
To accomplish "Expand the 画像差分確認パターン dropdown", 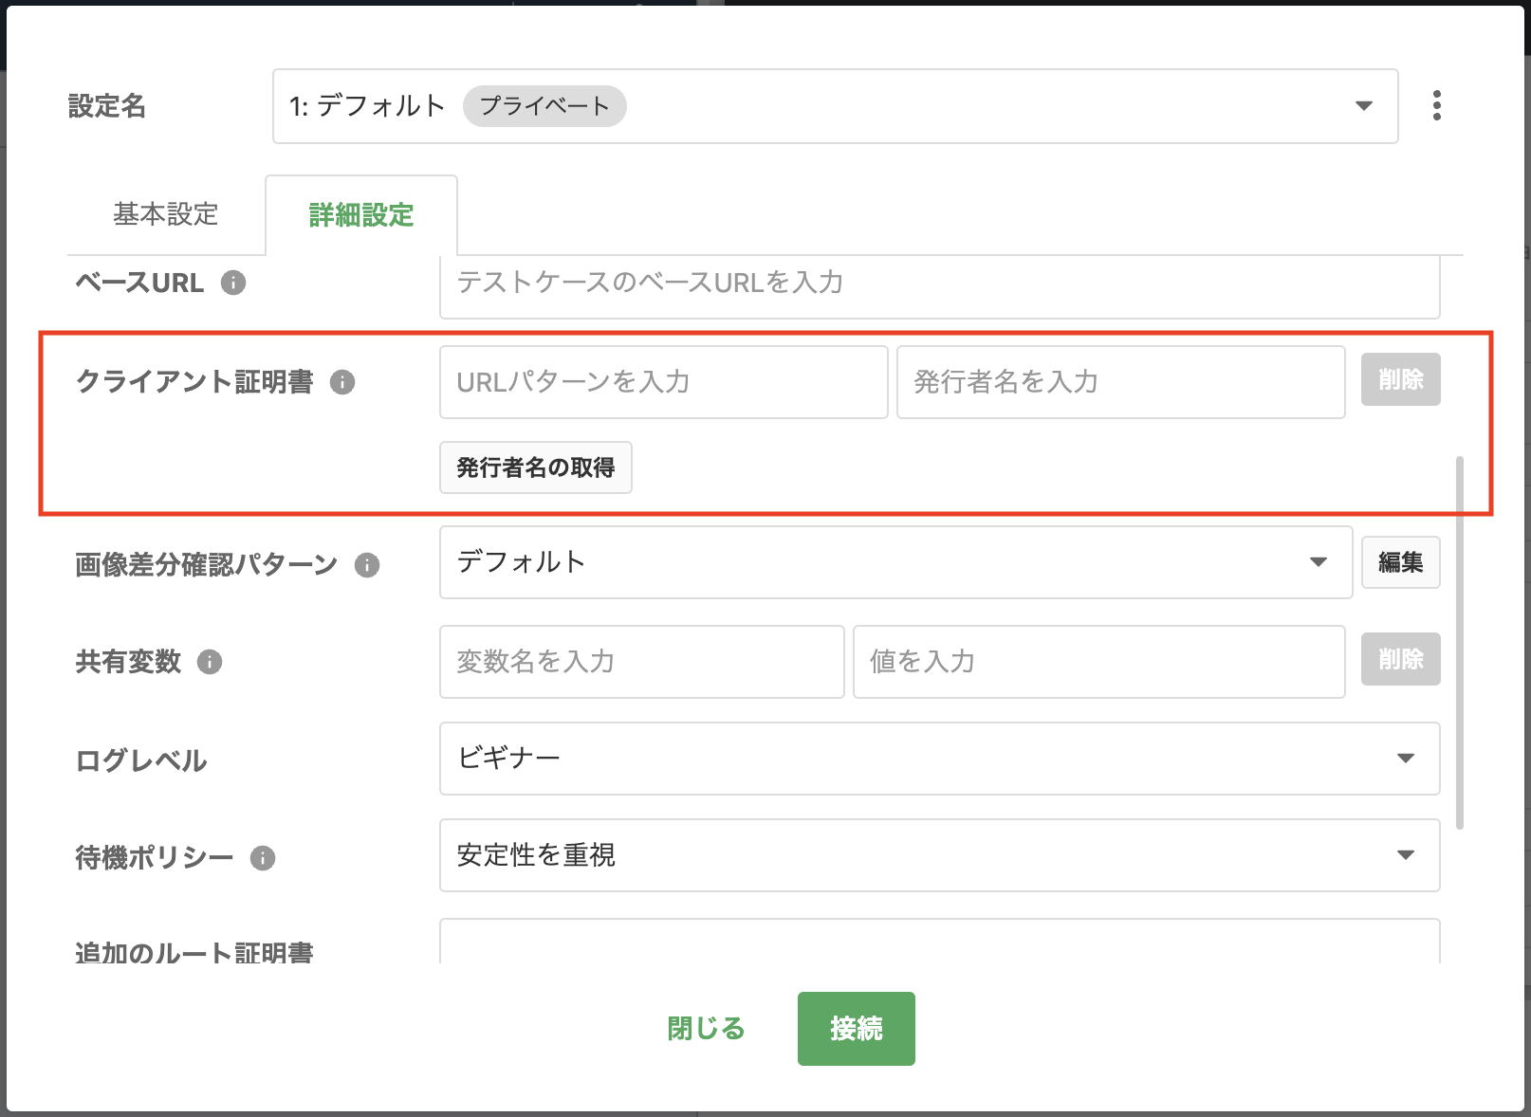I will click(x=895, y=562).
